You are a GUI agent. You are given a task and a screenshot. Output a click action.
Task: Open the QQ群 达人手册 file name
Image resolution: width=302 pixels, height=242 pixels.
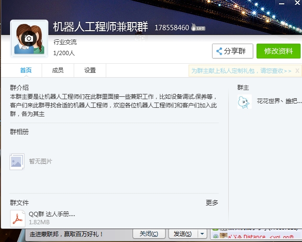point(52,214)
